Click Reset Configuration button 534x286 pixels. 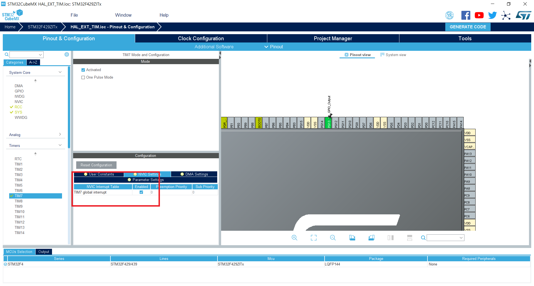pyautogui.click(x=96, y=165)
